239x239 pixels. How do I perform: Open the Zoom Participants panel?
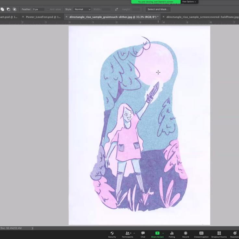coord(127,234)
